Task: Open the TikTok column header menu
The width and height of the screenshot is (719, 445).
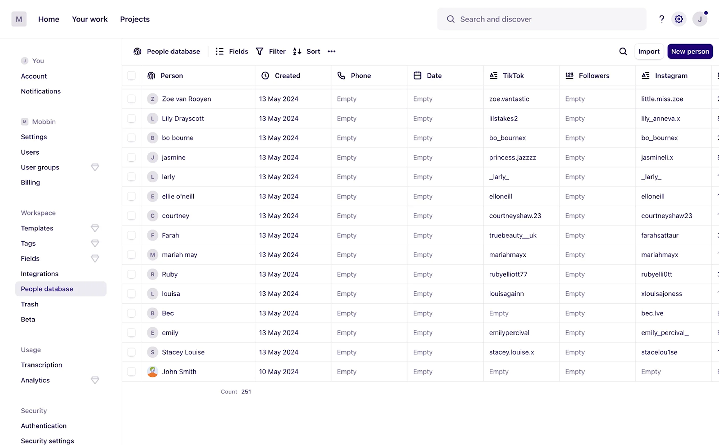Action: [522, 76]
